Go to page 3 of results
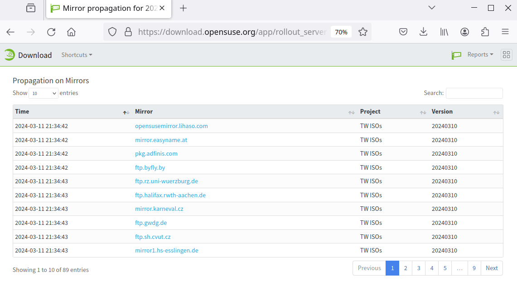 (x=419, y=268)
